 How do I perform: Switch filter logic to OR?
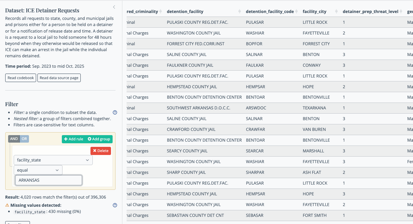pyautogui.click(x=24, y=139)
